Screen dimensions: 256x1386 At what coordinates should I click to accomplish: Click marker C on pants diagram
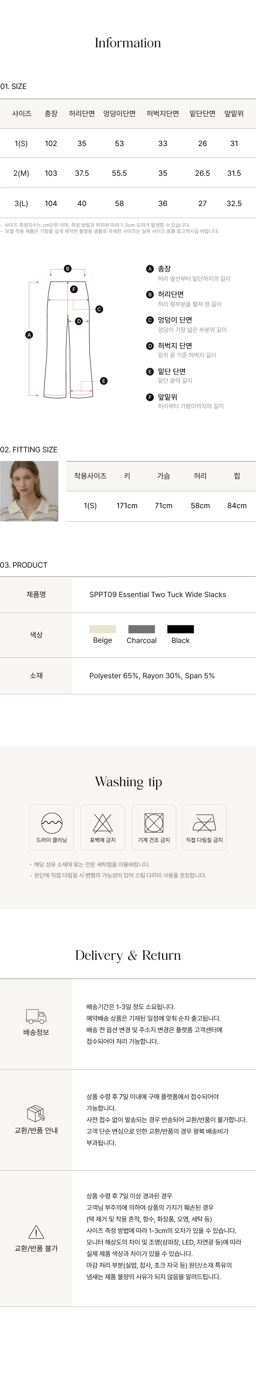coord(99,309)
